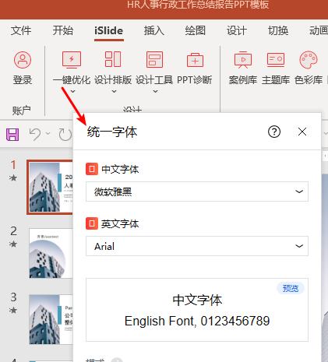328x362 pixels.
Task: Close the 统一字体 dialog
Action: click(x=302, y=132)
